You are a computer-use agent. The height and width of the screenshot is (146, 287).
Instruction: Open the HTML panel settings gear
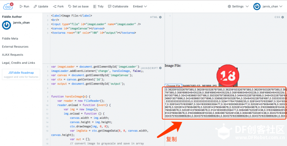pos(160,17)
